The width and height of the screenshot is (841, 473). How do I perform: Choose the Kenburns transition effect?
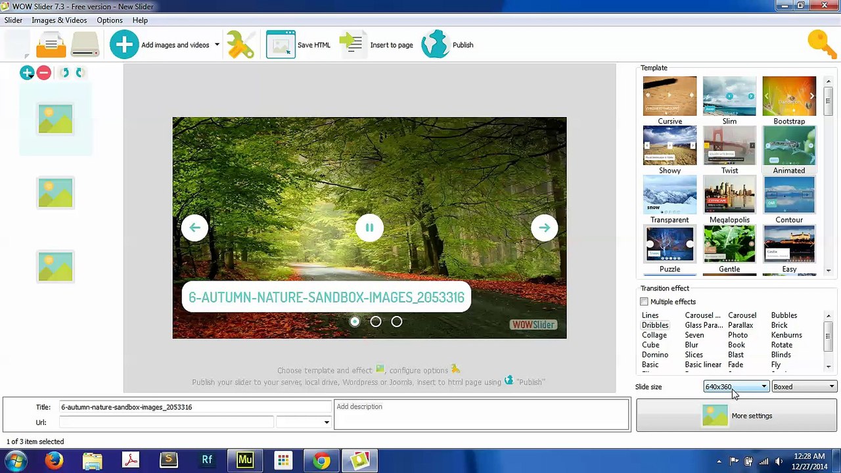pyautogui.click(x=786, y=335)
